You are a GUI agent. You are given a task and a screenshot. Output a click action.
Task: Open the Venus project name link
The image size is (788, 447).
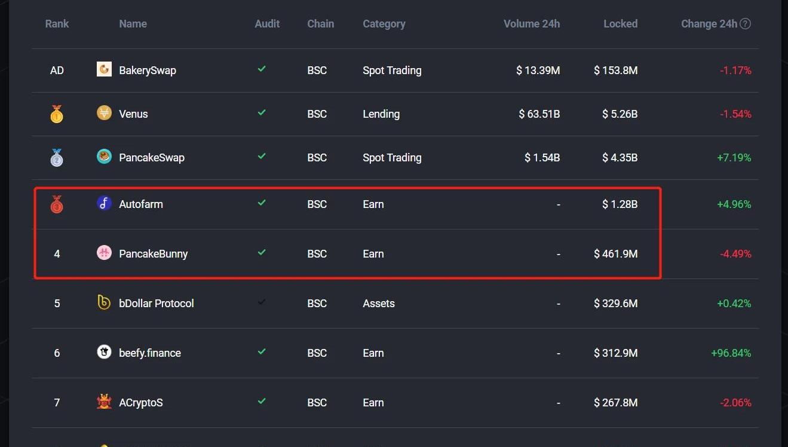click(133, 114)
